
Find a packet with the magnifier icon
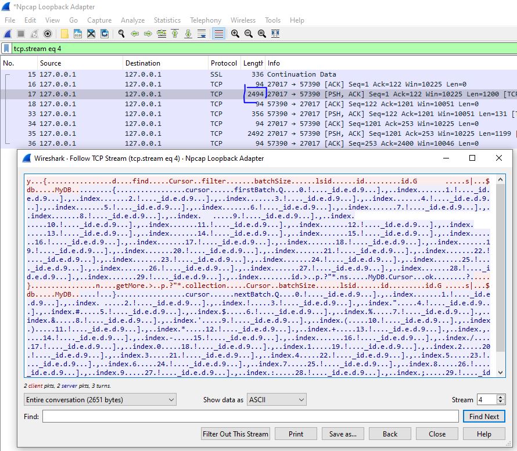pyautogui.click(x=121, y=34)
